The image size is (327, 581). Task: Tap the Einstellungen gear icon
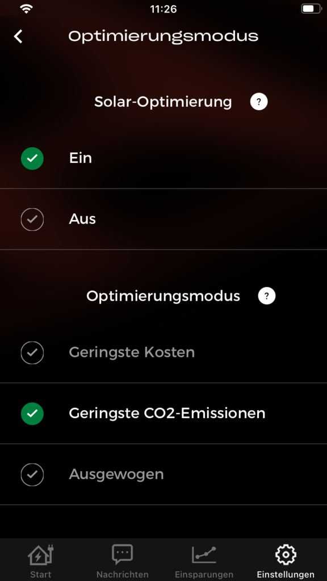286,554
